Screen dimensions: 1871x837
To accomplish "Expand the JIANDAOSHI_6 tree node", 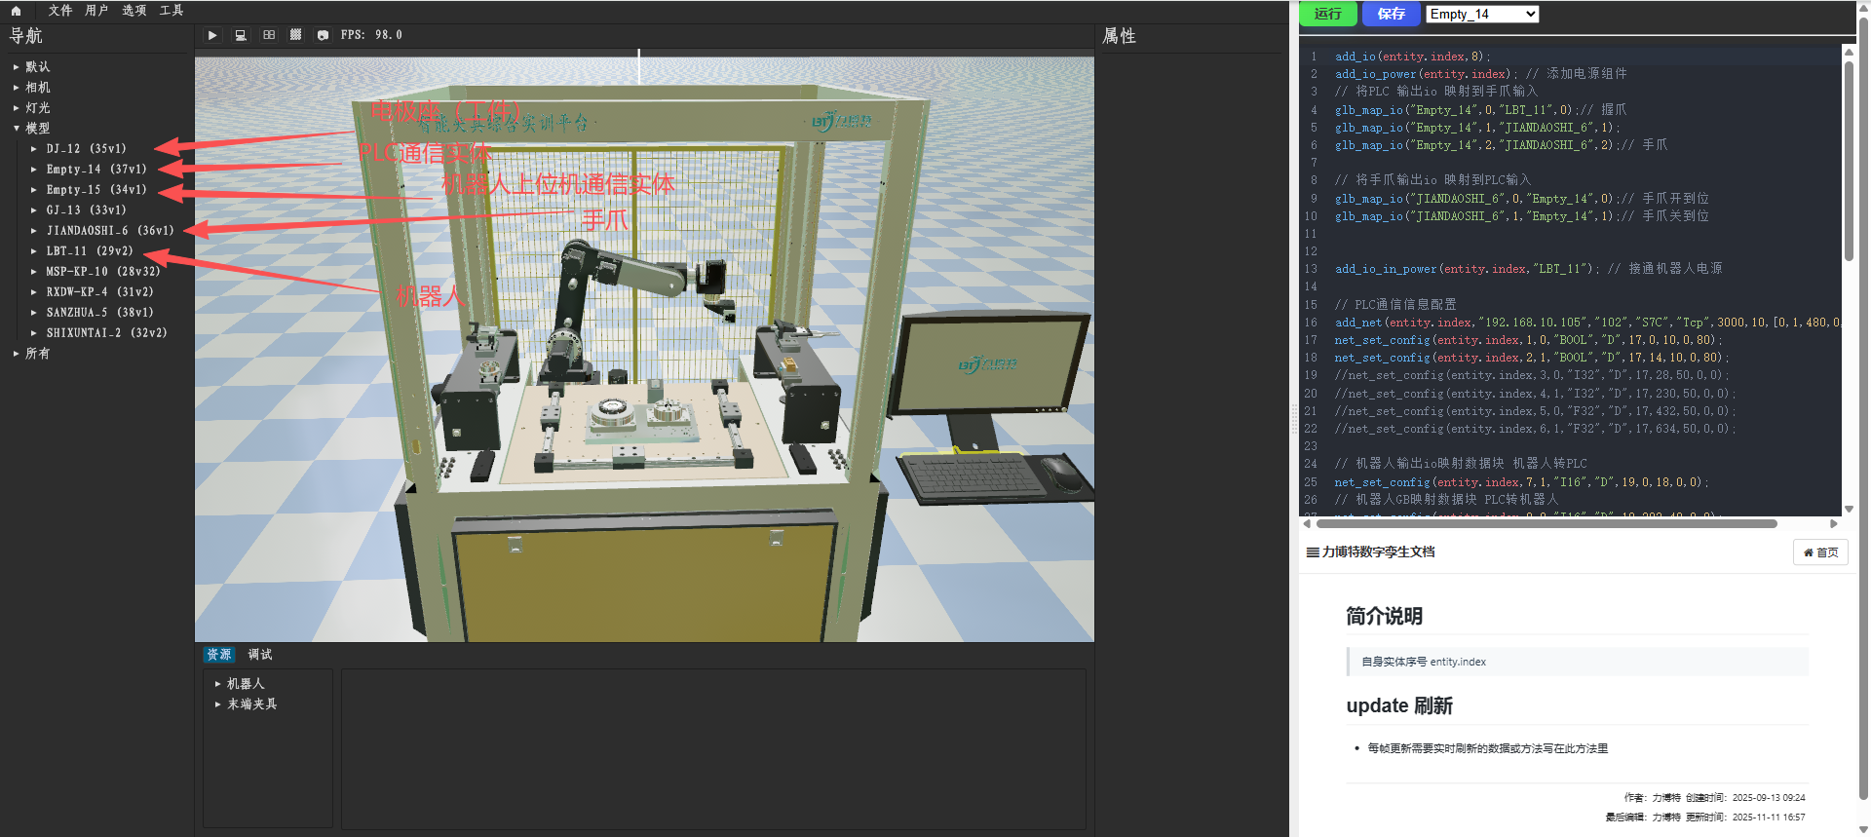I will point(34,231).
